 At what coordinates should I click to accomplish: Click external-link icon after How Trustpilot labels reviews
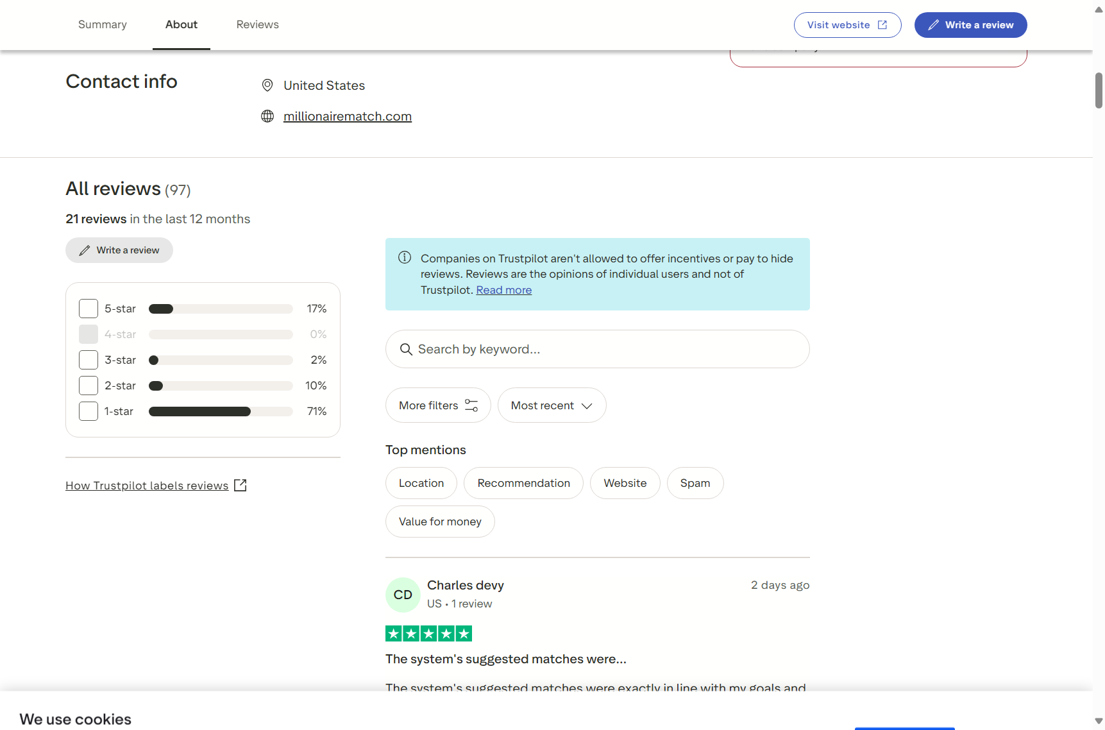coord(240,486)
